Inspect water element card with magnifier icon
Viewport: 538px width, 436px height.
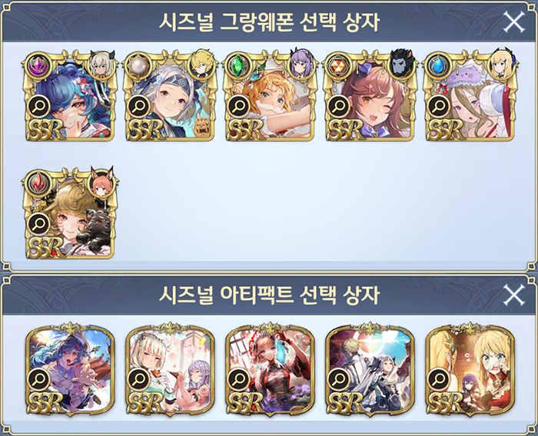(x=439, y=106)
